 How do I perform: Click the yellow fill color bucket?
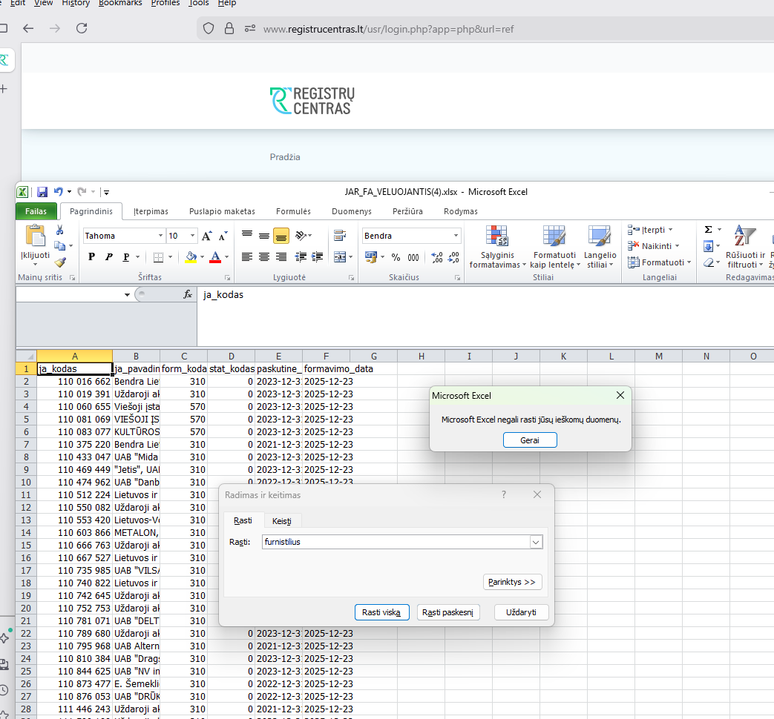pyautogui.click(x=191, y=257)
